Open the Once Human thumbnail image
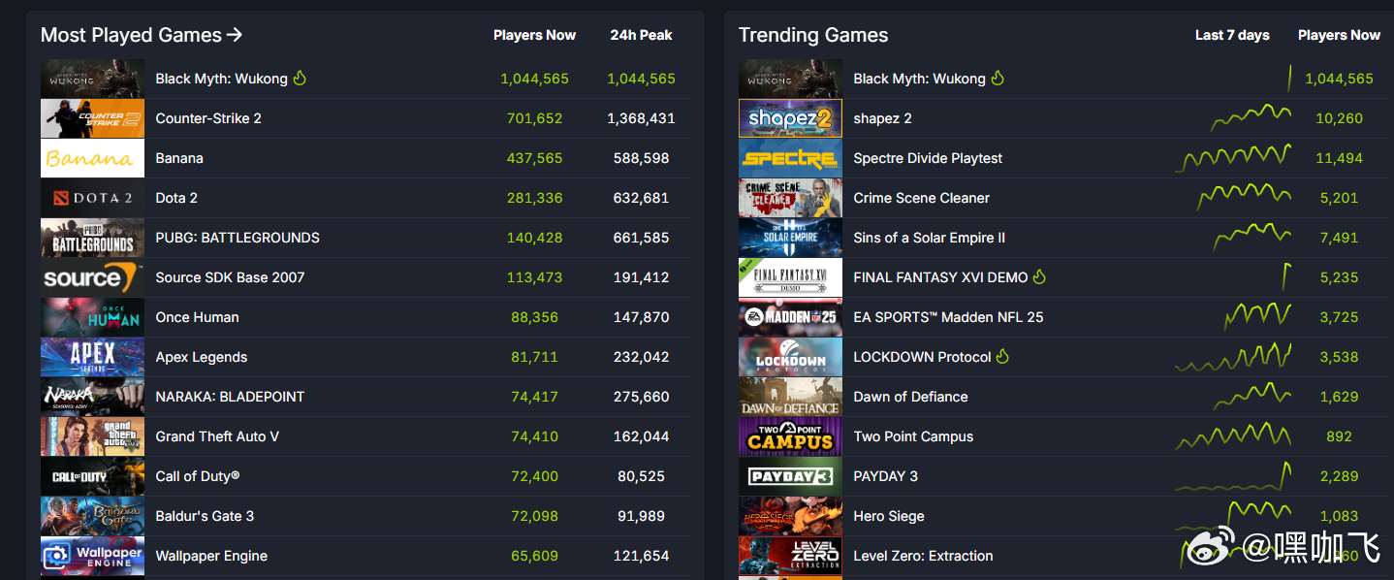 [x=92, y=317]
